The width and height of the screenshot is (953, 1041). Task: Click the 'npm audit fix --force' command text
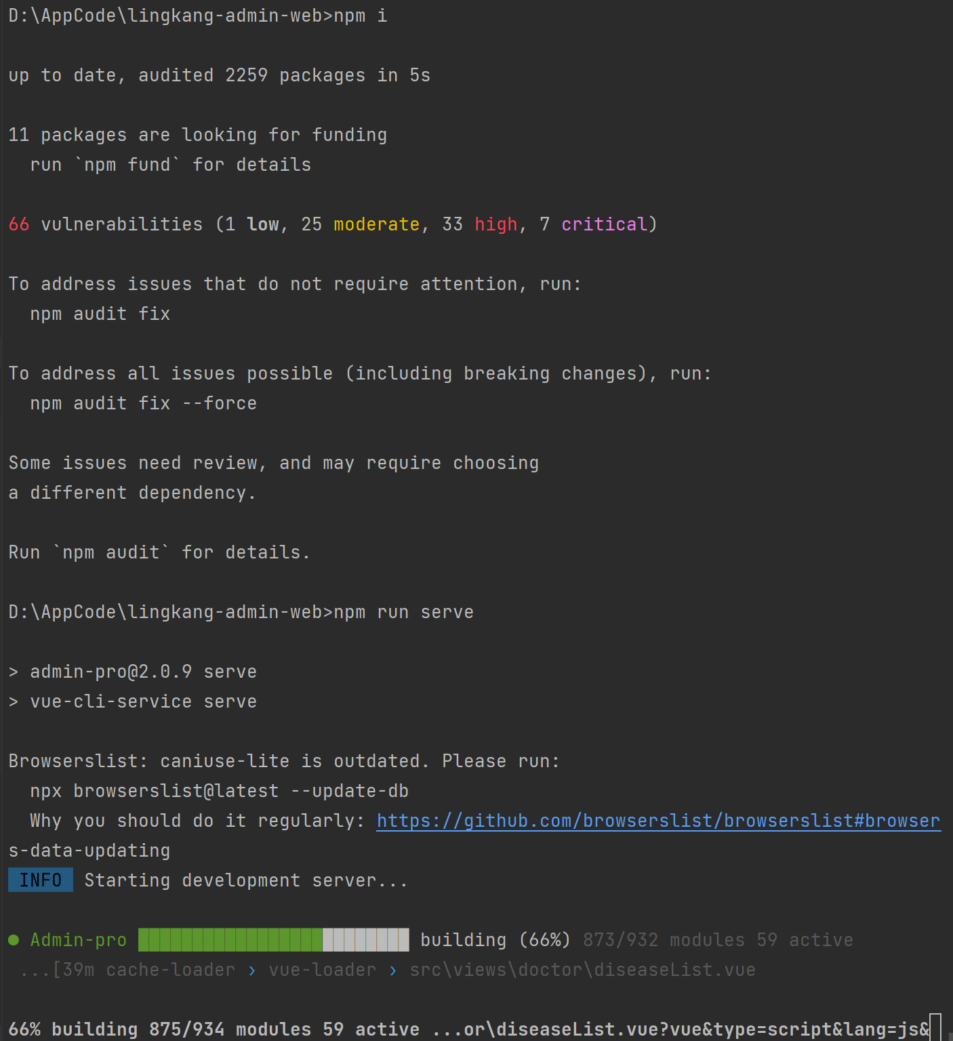(144, 403)
